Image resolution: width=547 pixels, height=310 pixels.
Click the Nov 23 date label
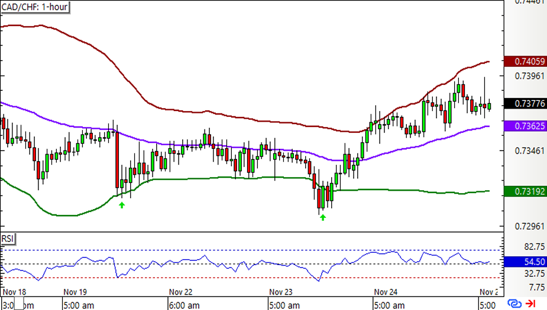(281, 292)
